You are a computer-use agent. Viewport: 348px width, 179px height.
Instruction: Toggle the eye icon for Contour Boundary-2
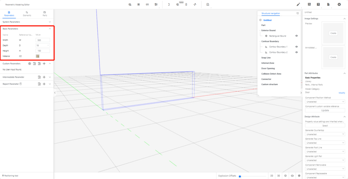tap(296, 52)
